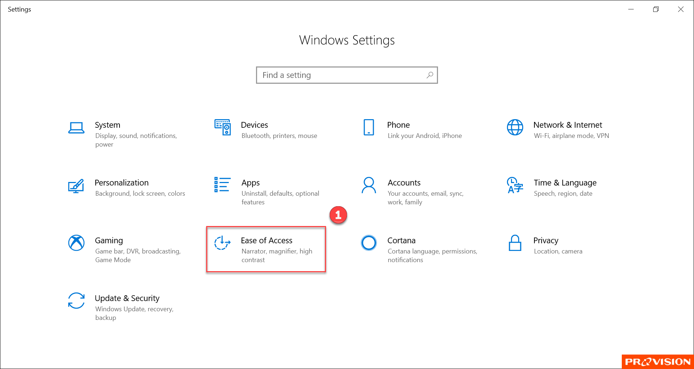Open the Gaming Xbox icon

(x=76, y=243)
